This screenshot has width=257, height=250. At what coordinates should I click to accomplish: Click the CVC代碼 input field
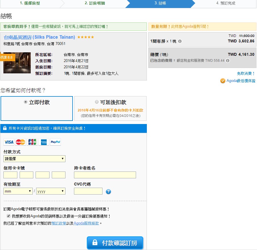(x=88, y=191)
